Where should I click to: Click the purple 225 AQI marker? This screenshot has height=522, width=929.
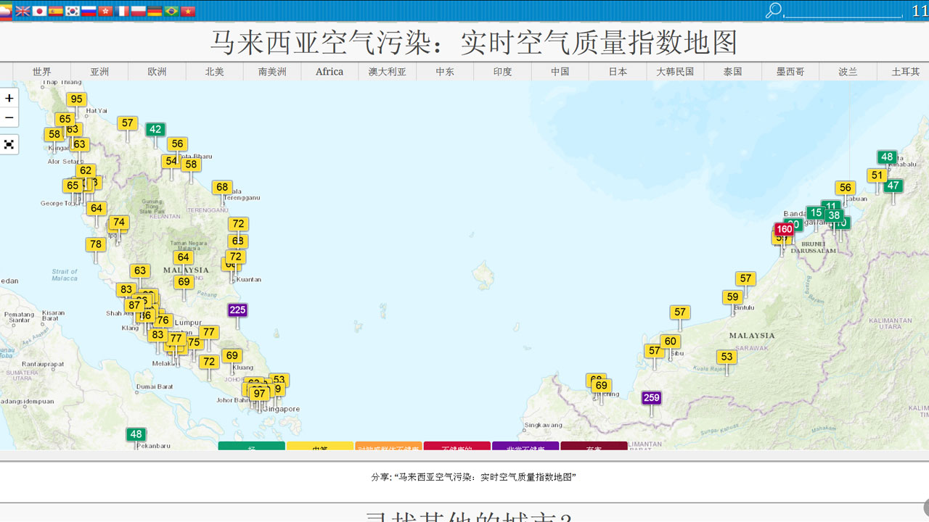coord(237,310)
